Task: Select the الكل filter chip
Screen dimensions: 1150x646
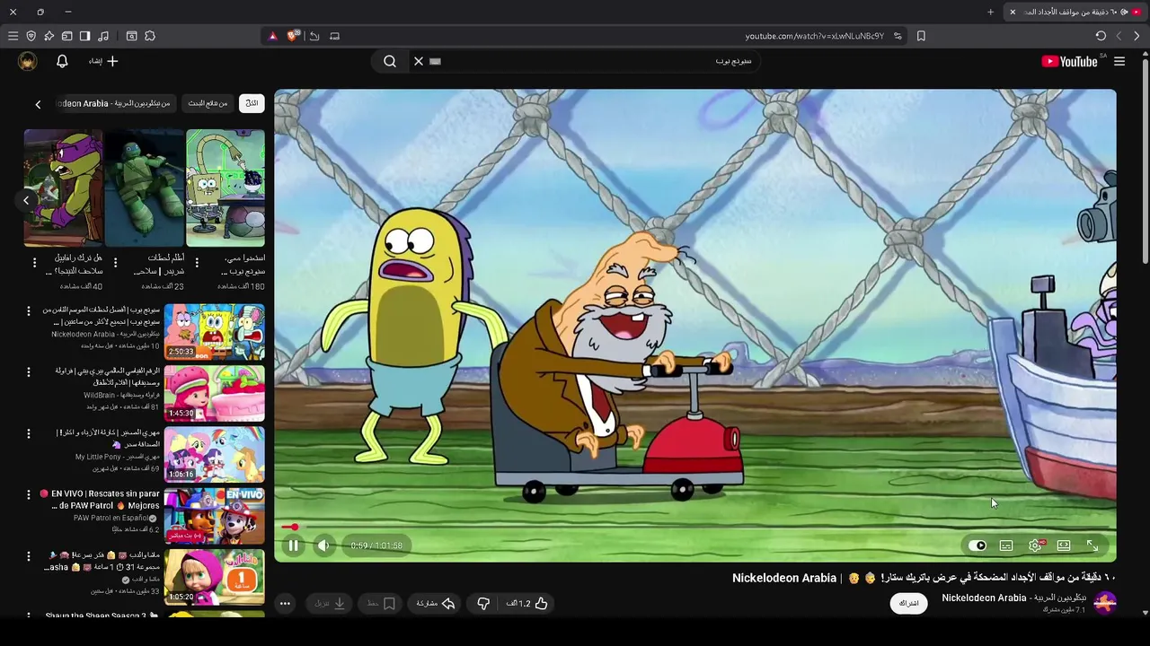Action: coord(252,103)
